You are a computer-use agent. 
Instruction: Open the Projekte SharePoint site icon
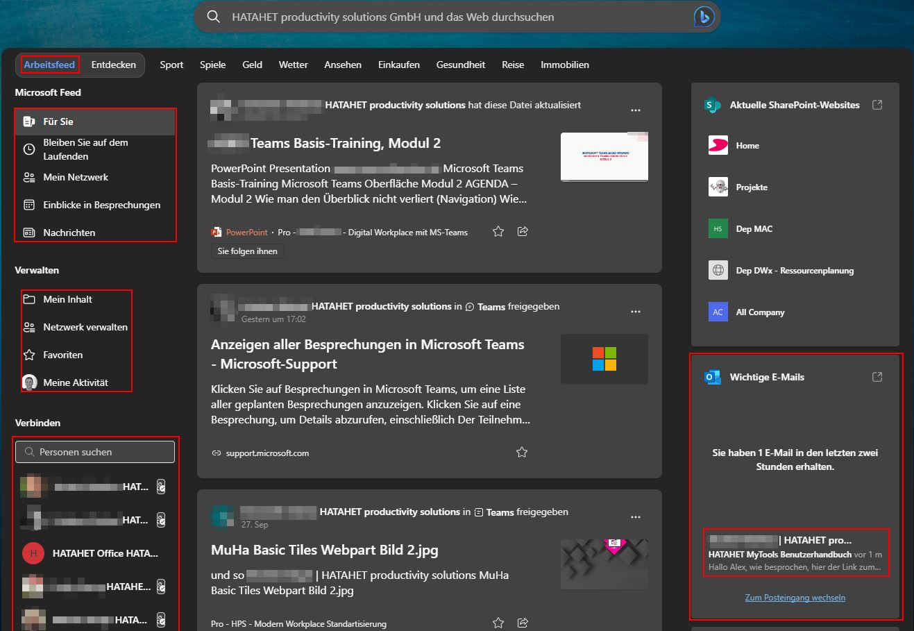click(x=718, y=187)
